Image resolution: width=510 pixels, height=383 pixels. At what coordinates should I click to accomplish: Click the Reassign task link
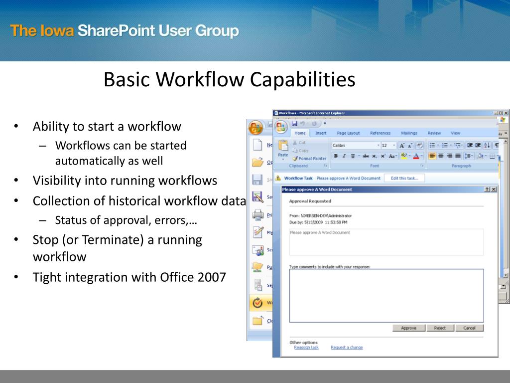coord(306,348)
